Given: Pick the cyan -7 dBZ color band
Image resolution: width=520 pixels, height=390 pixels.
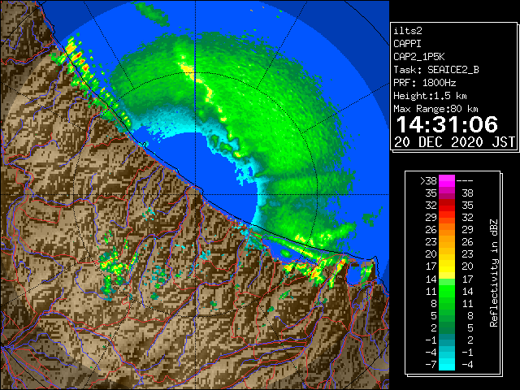Looking at the screenshot, I should 447,365.
